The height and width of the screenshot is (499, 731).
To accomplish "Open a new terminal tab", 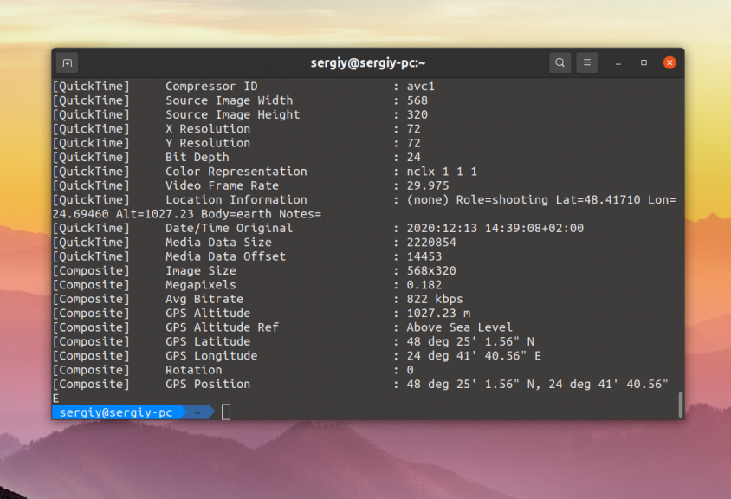I will (68, 62).
